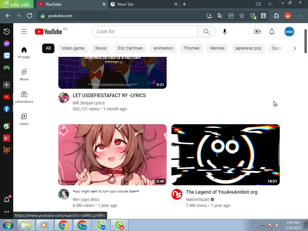Open a new browser tab with plus
Viewport: 308px width, 231px height.
[184, 4]
